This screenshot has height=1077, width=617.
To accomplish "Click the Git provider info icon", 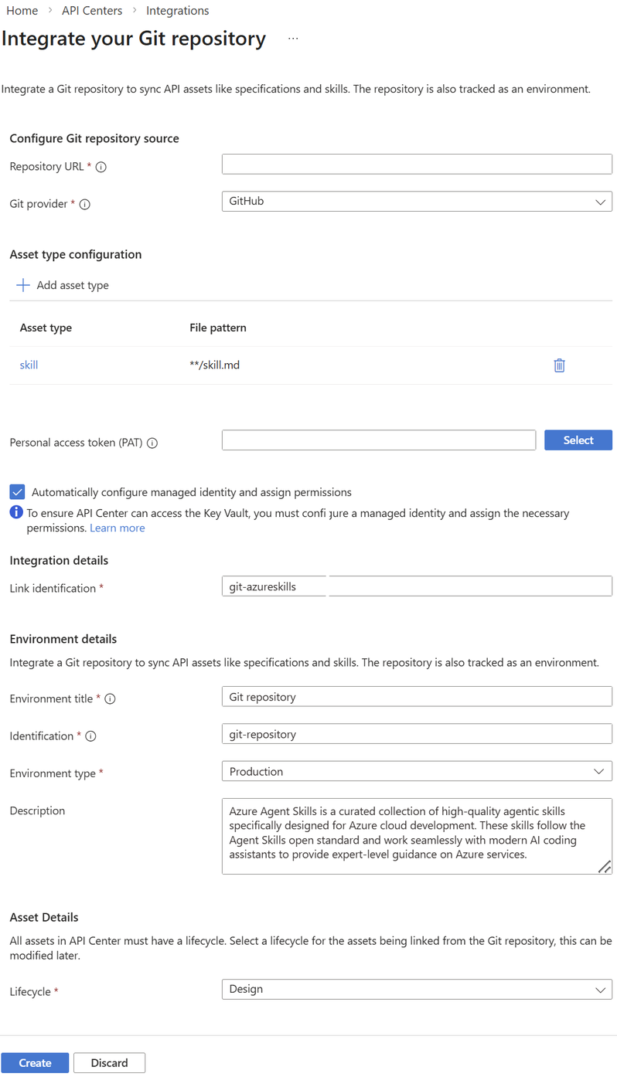I will 85,205.
